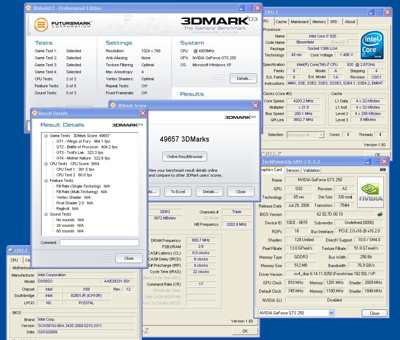Click the Online ResultBrowser button
Screen dimensions: 400x340
tap(185, 157)
